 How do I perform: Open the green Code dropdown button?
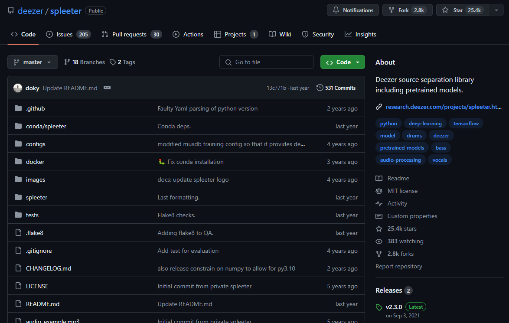(343, 62)
